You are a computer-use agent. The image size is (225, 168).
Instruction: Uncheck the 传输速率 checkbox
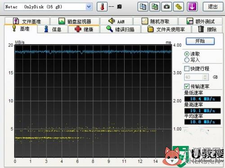pos(187,86)
